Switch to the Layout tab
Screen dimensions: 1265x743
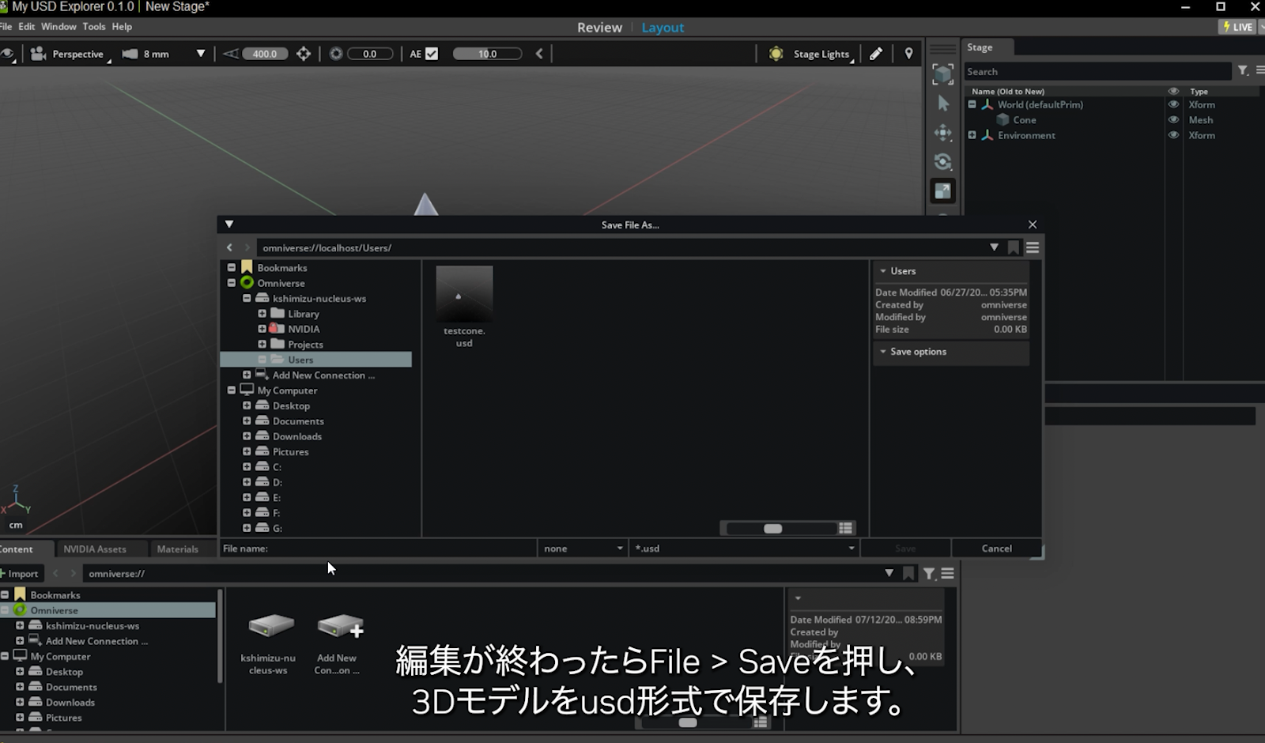coord(663,27)
